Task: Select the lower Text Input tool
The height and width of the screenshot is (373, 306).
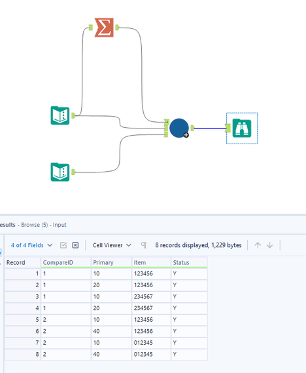Action: point(60,172)
